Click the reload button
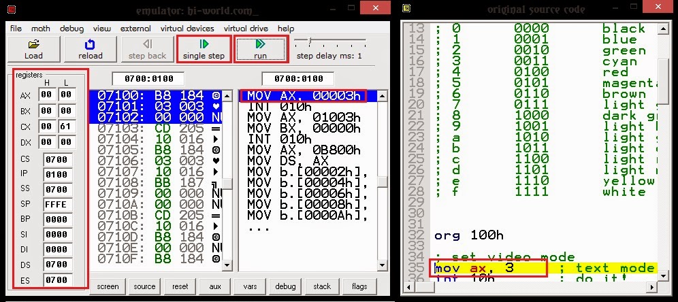The height and width of the screenshot is (302, 678). tap(91, 49)
